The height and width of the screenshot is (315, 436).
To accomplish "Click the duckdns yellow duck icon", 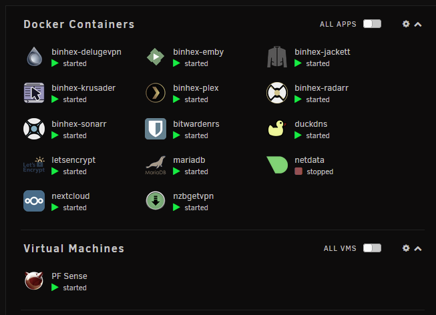I will pos(276,128).
